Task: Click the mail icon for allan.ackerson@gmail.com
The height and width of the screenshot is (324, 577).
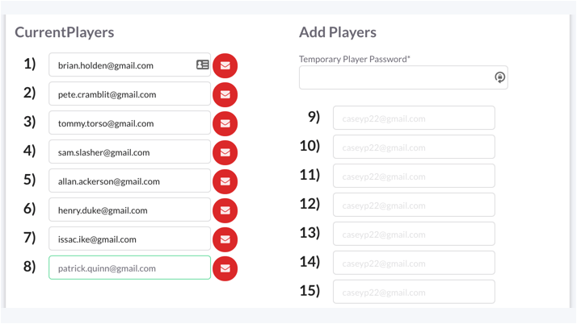Action: click(x=225, y=181)
